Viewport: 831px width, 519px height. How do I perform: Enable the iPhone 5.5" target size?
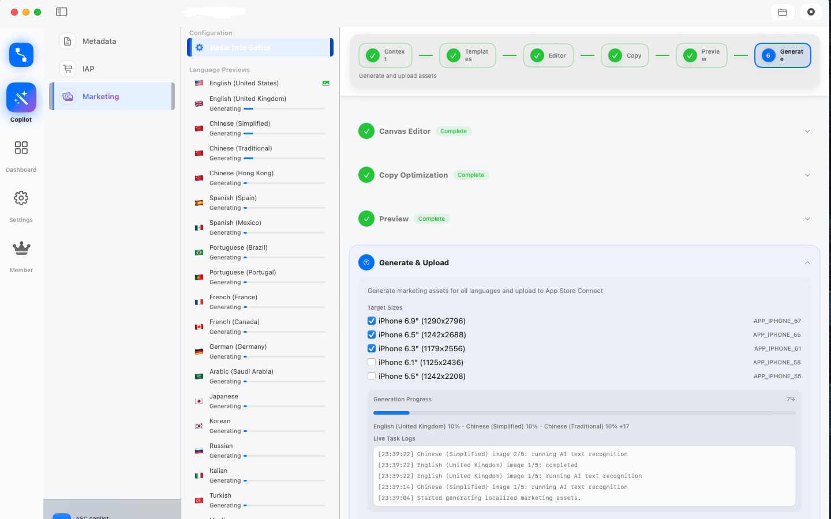372,376
